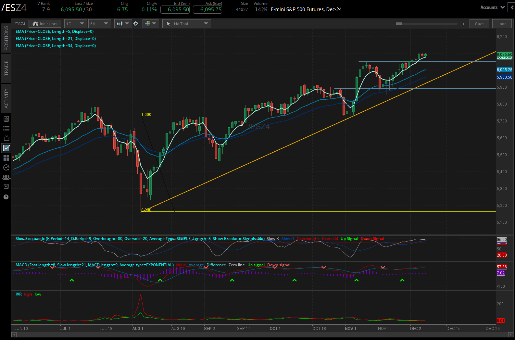
Task: Open the POSITIONS side tab
Action: tap(6, 38)
